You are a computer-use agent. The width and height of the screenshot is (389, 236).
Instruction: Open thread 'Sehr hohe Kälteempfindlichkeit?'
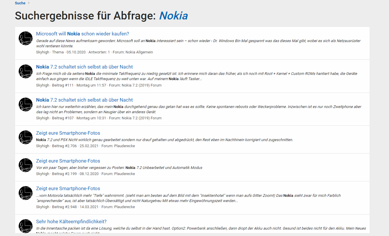point(71,221)
